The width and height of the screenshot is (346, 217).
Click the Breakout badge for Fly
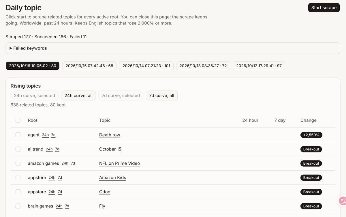point(311,206)
